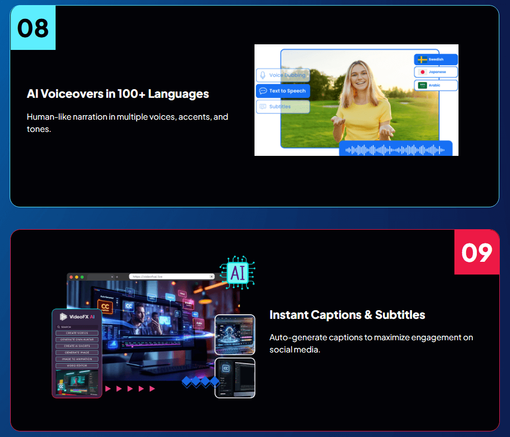Viewport: 510px width, 437px height.
Task: Click the new tab plus in browser mockup
Action: pyautogui.click(x=117, y=277)
